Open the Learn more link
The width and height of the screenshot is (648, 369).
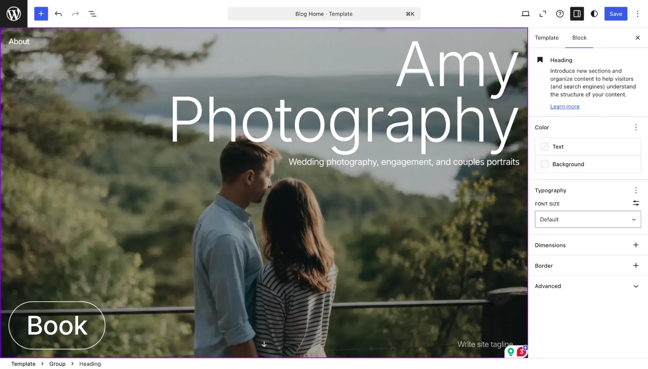point(565,106)
